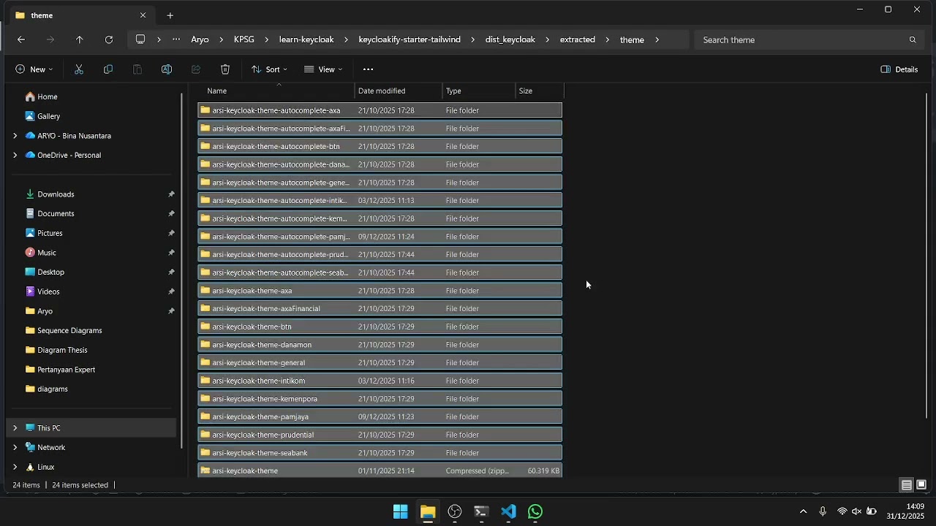Unpin Pictures from Quick access
This screenshot has width=936, height=526.
(x=171, y=233)
